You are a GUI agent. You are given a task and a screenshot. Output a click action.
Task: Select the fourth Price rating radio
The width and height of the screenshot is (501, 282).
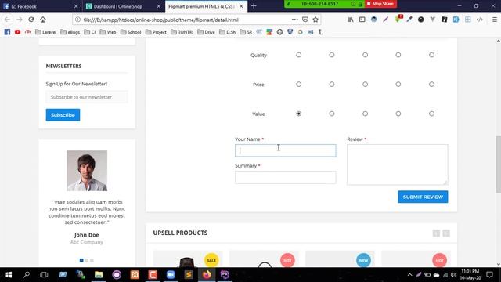pyautogui.click(x=398, y=85)
